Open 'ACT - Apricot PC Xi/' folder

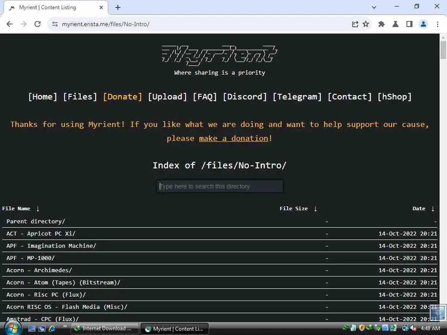click(41, 234)
